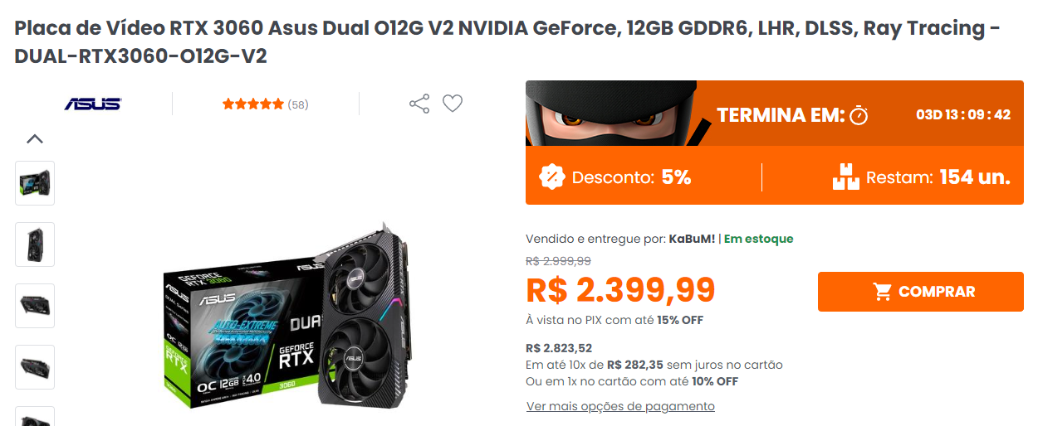Click the COMPRAR button

tap(921, 292)
